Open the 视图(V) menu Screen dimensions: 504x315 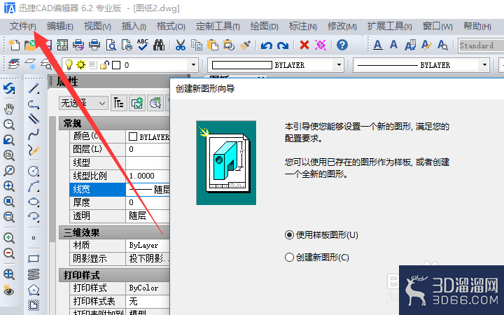tap(97, 26)
